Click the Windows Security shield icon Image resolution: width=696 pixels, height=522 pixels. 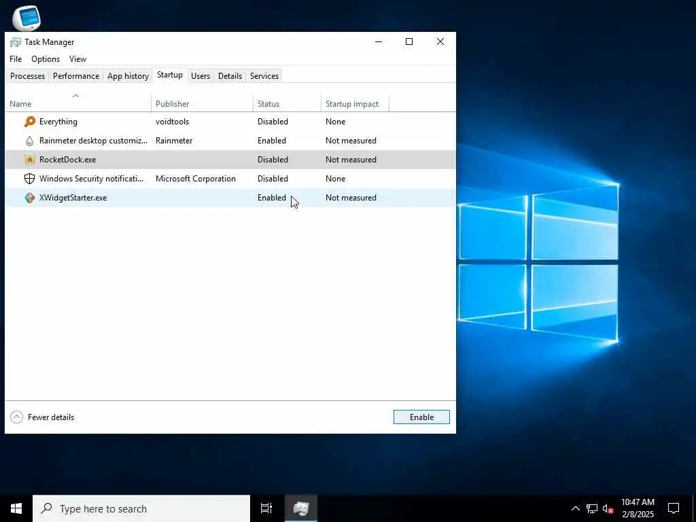click(x=30, y=179)
